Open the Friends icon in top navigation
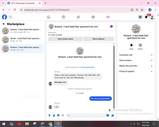The height and width of the screenshot is (127, 159). point(78,17)
